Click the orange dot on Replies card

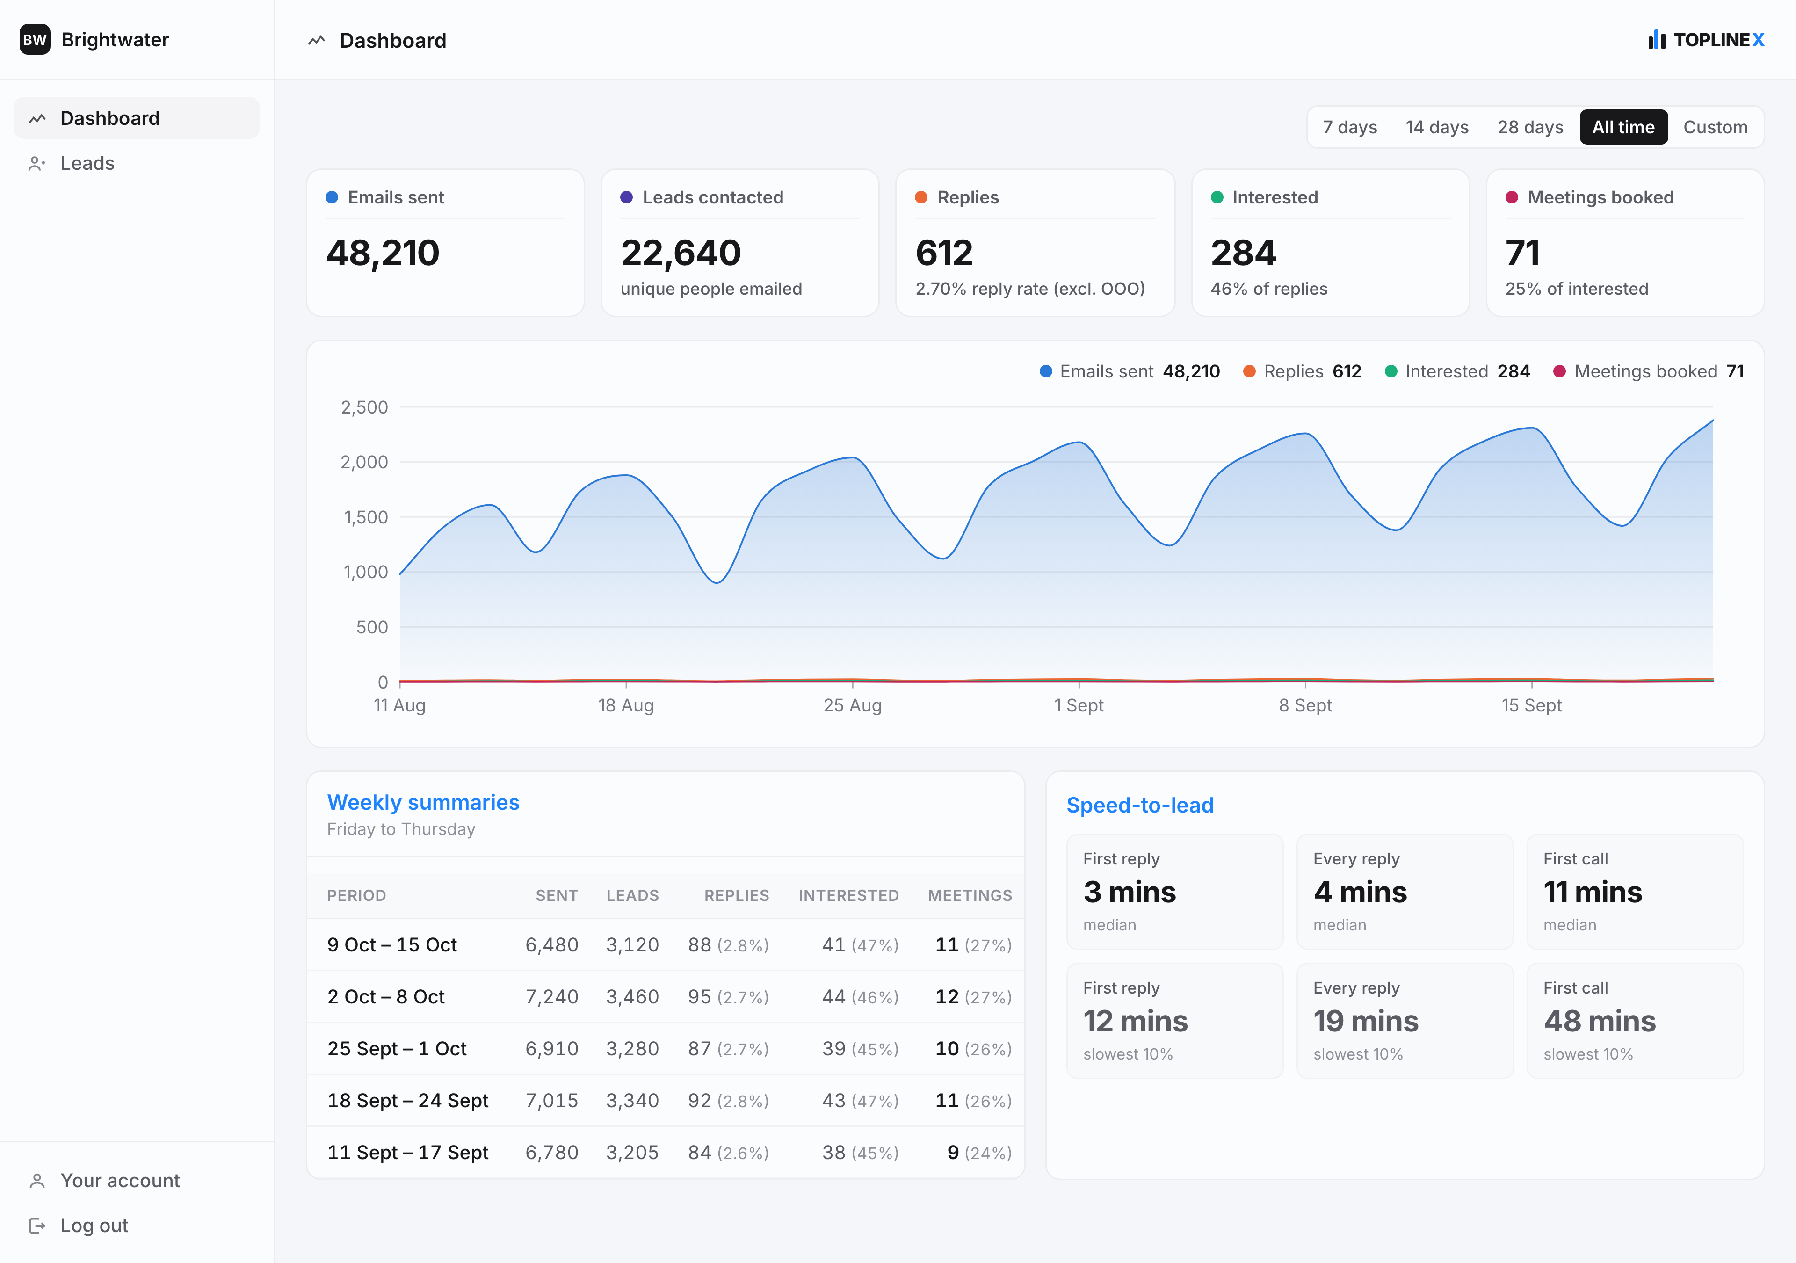[921, 197]
